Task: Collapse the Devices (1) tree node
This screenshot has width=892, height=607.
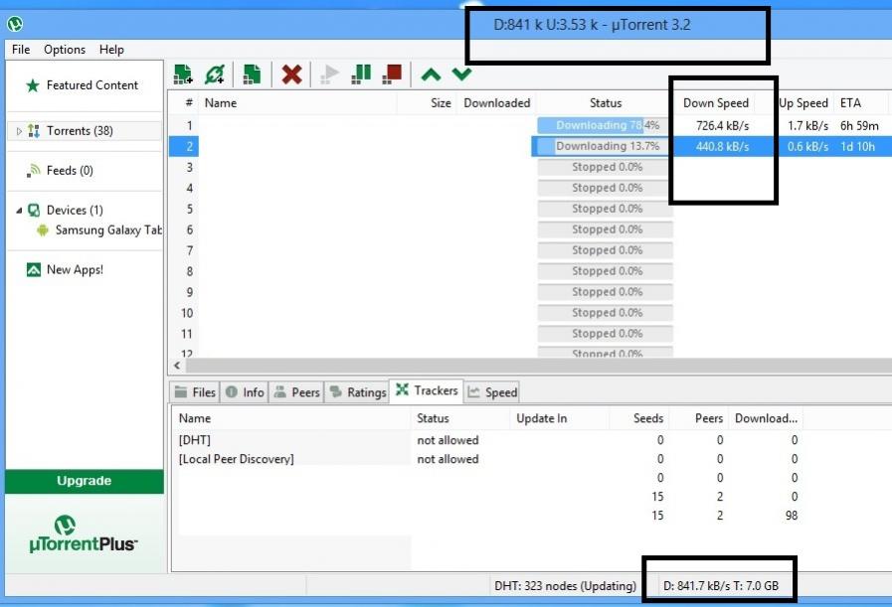Action: pyautogui.click(x=19, y=211)
